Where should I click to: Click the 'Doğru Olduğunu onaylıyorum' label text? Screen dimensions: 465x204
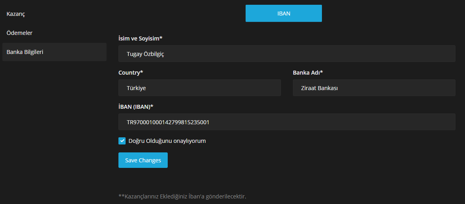167,141
